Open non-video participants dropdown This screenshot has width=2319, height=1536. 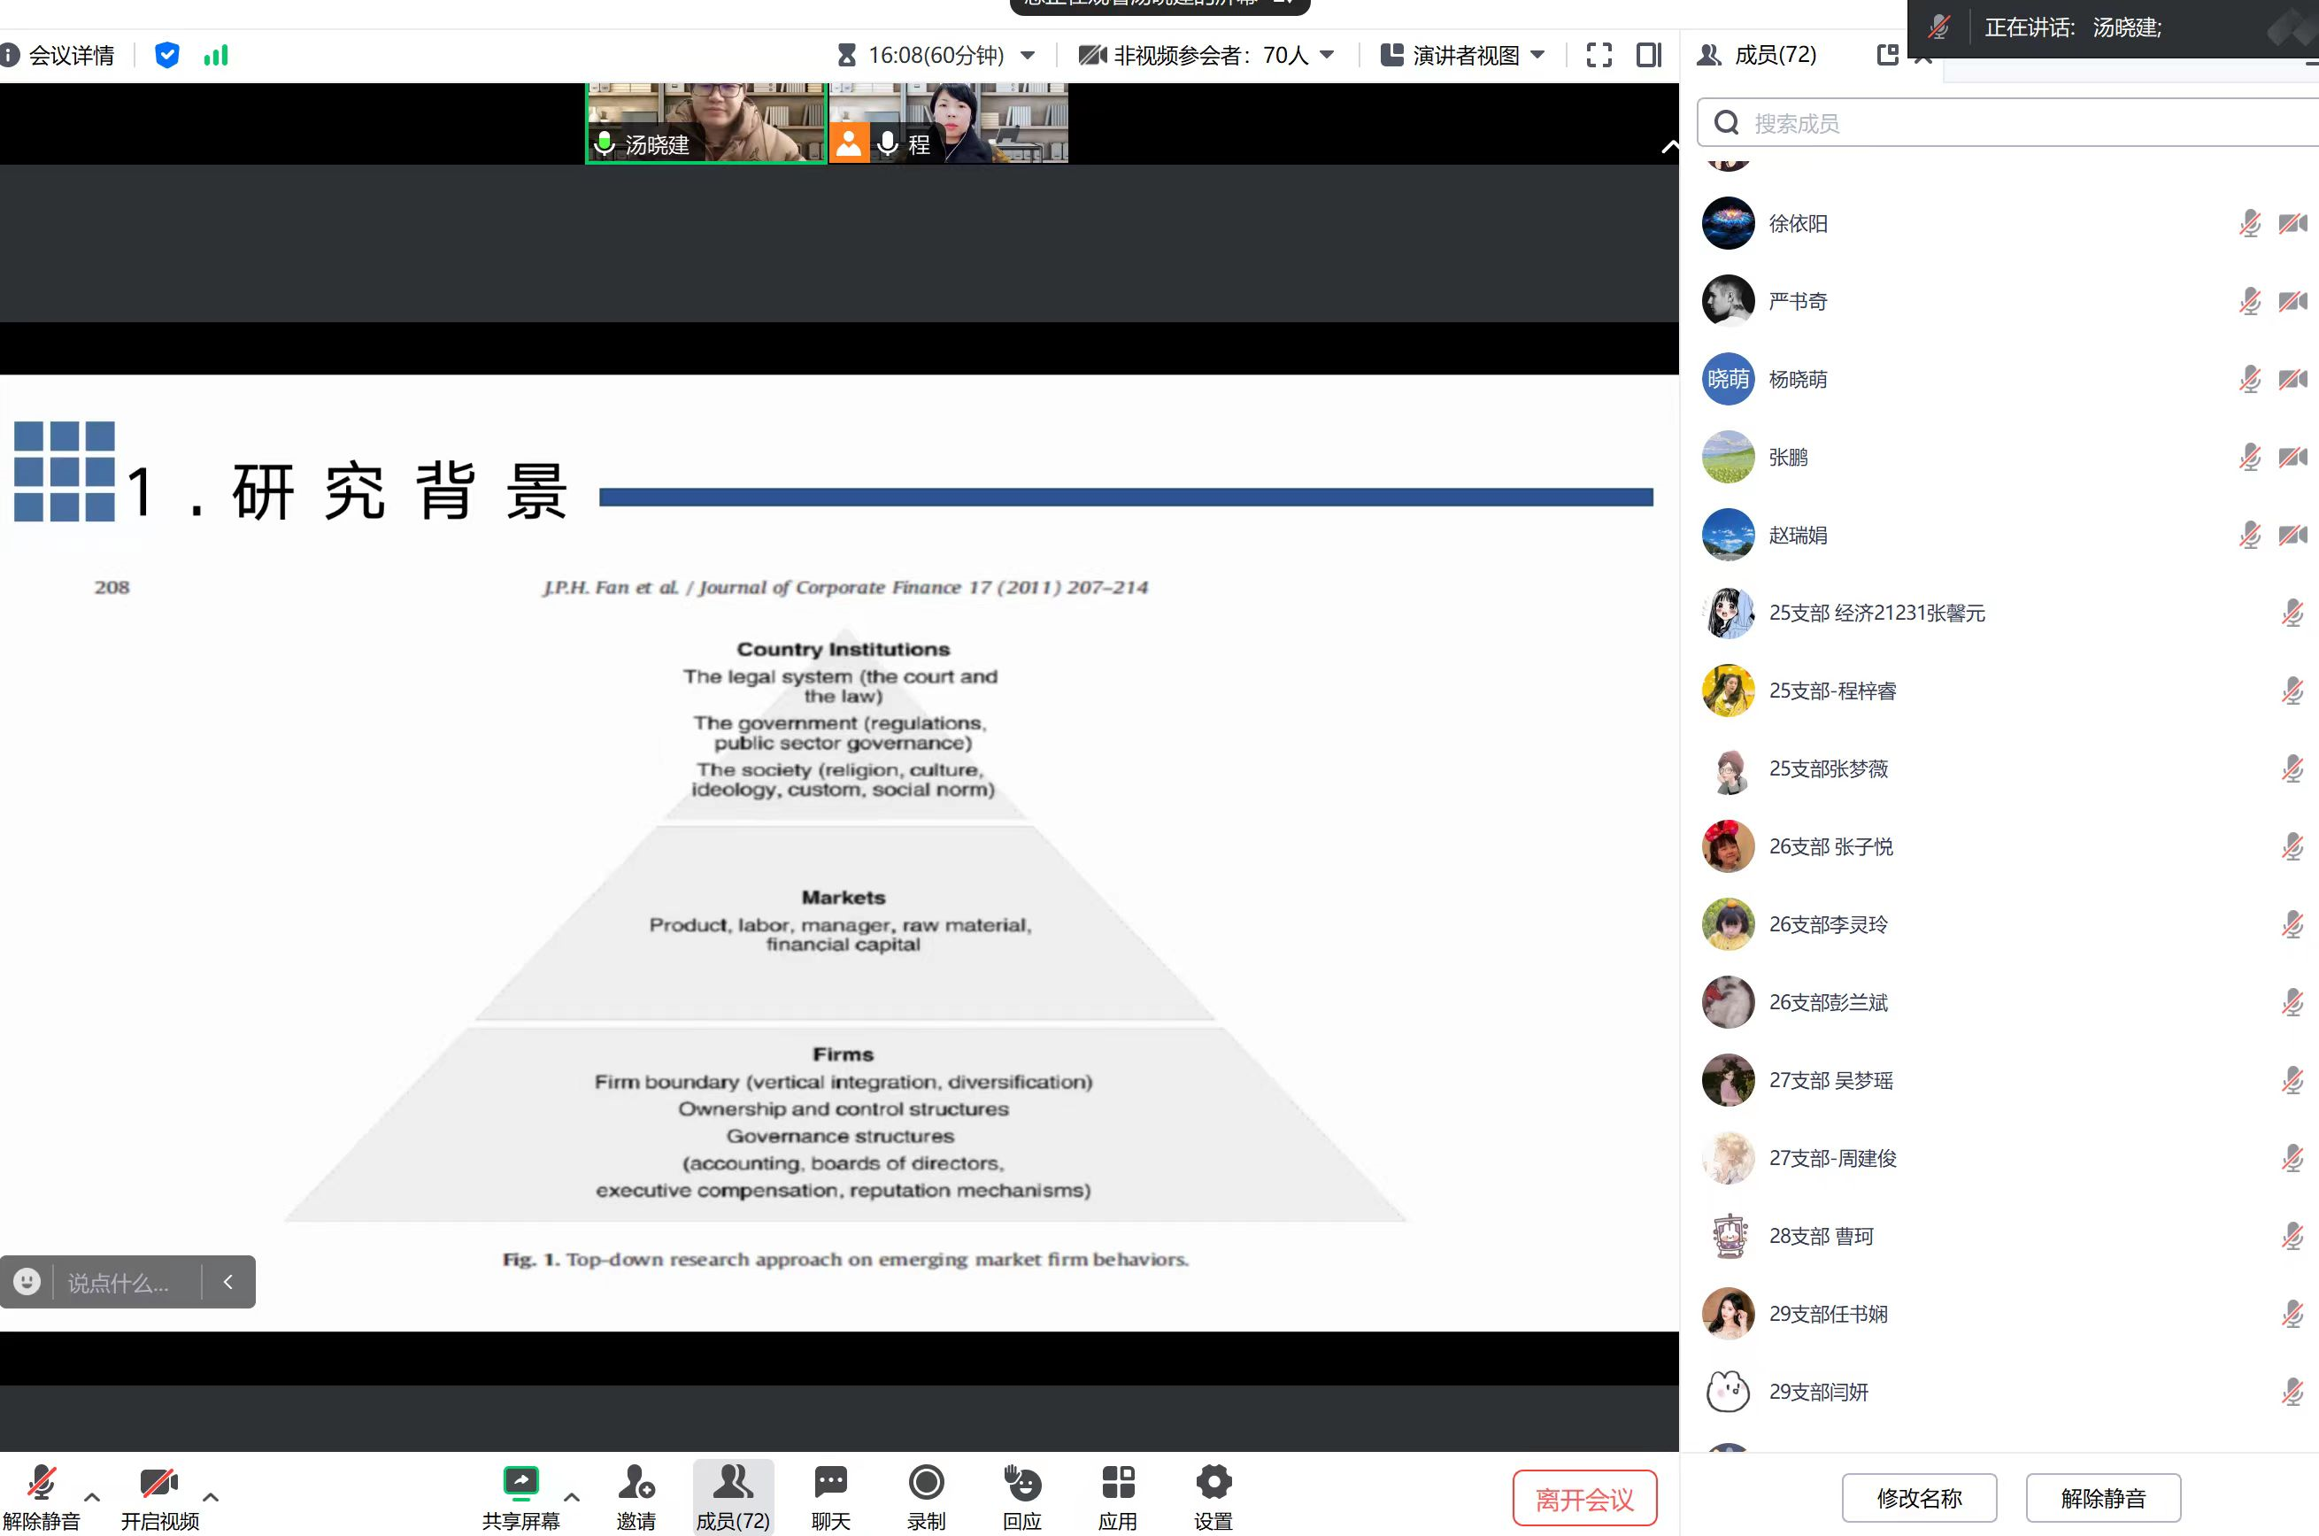[x=1328, y=55]
